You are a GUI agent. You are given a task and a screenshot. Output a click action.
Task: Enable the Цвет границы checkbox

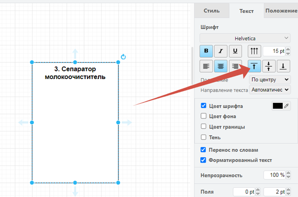pos(204,126)
